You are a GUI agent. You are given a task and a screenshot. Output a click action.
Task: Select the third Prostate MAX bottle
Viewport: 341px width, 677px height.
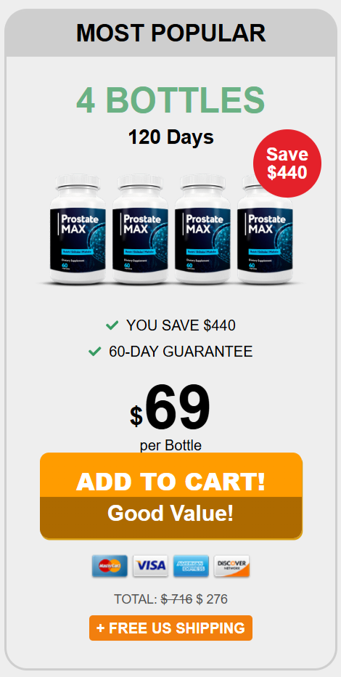pyautogui.click(x=202, y=229)
